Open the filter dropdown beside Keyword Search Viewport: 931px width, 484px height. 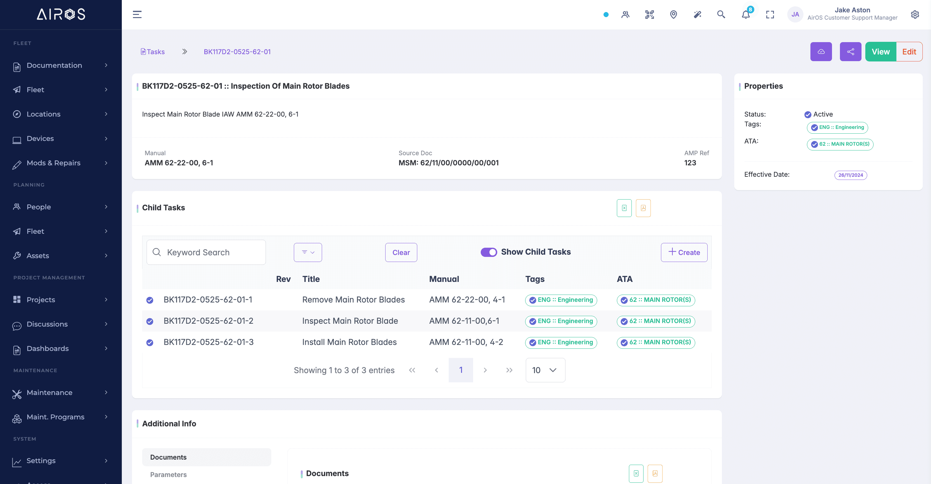[307, 252]
